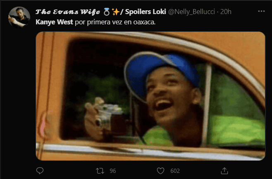Click the ring emoji in display name
The width and height of the screenshot is (272, 179).
tap(107, 12)
